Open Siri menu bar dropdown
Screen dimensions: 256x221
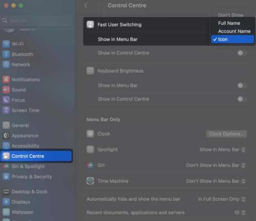click(x=216, y=165)
